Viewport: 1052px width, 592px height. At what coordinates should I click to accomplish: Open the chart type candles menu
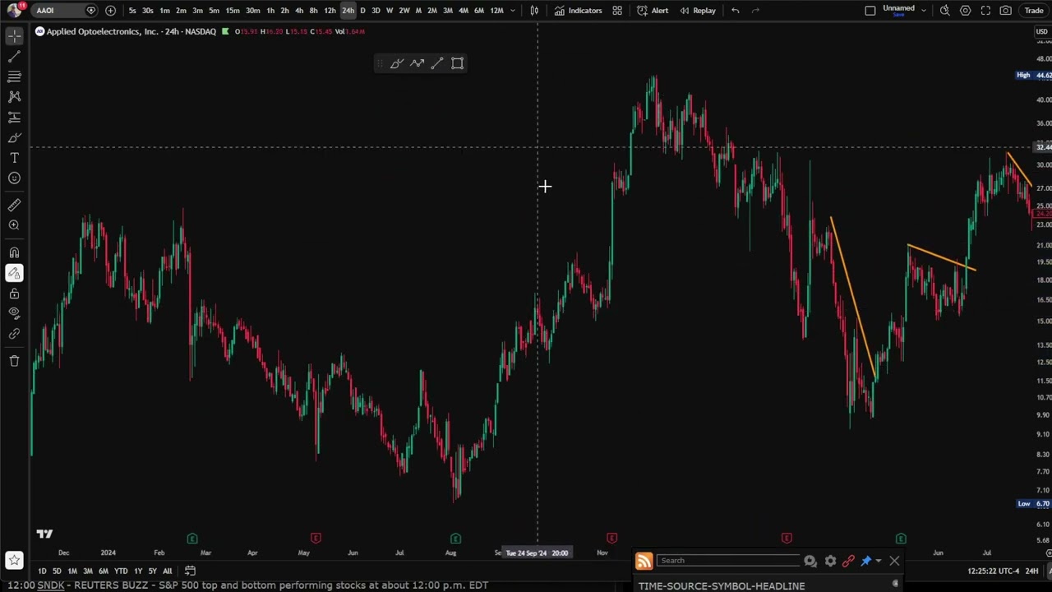(534, 11)
